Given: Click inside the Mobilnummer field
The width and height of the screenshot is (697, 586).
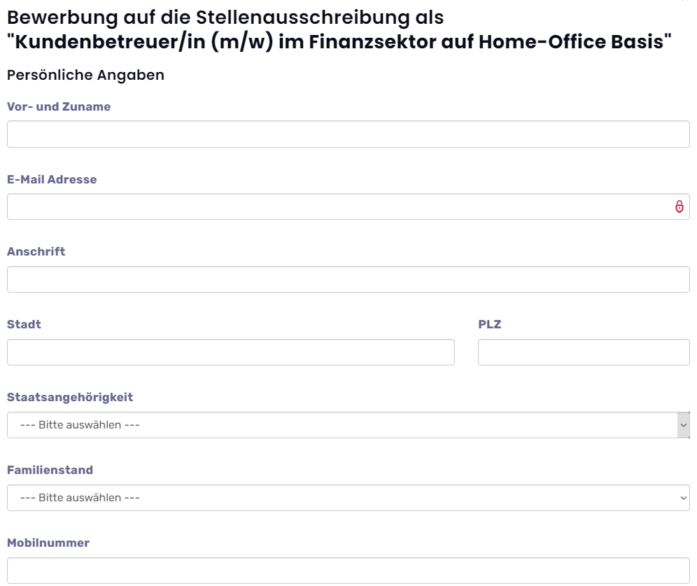Looking at the screenshot, I should pos(348,571).
